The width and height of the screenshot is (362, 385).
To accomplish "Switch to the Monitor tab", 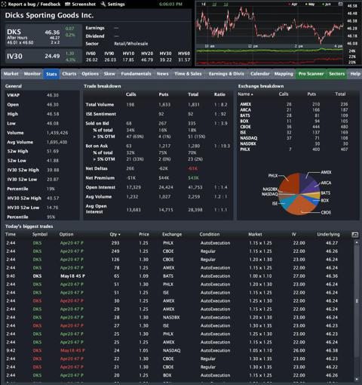I will [32, 74].
